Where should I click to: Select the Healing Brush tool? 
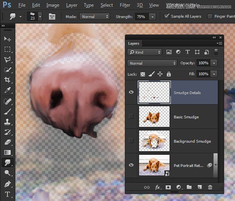(7, 101)
